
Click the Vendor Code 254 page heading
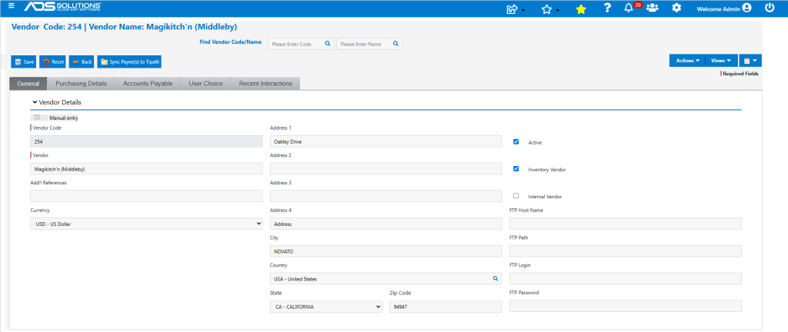tap(124, 27)
